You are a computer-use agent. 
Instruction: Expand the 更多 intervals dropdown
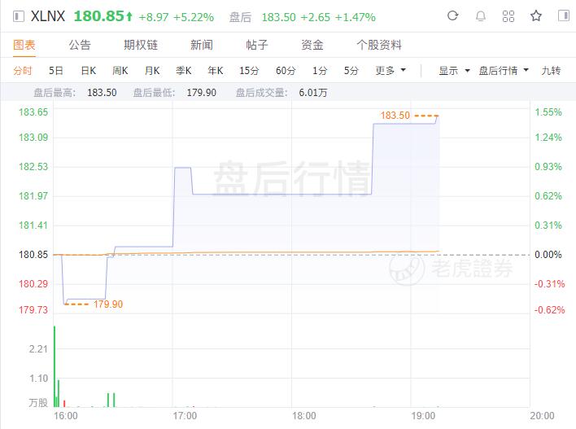391,70
